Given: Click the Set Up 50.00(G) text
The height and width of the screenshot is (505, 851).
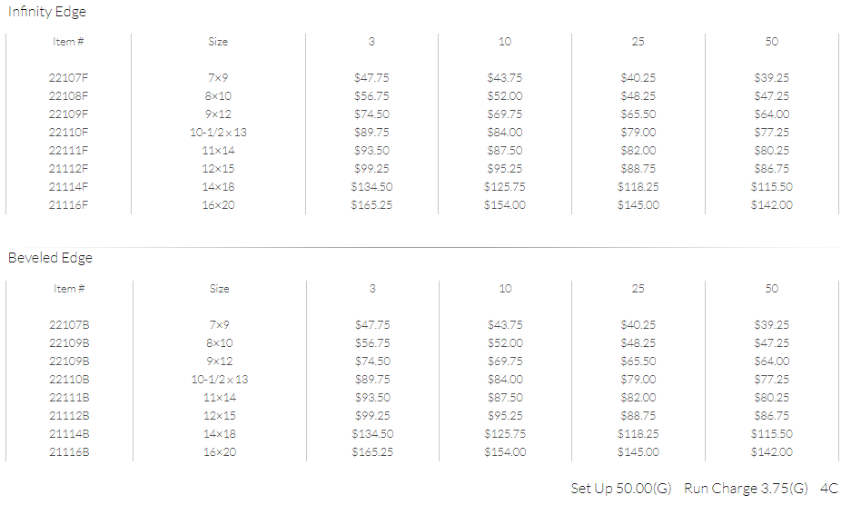Looking at the screenshot, I should click(621, 488).
